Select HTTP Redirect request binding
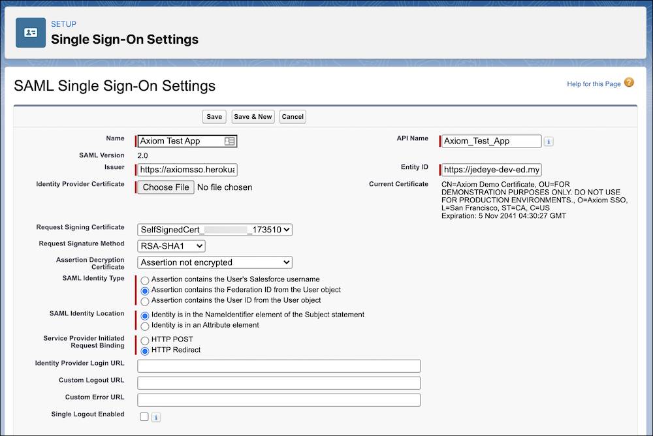 coord(145,351)
